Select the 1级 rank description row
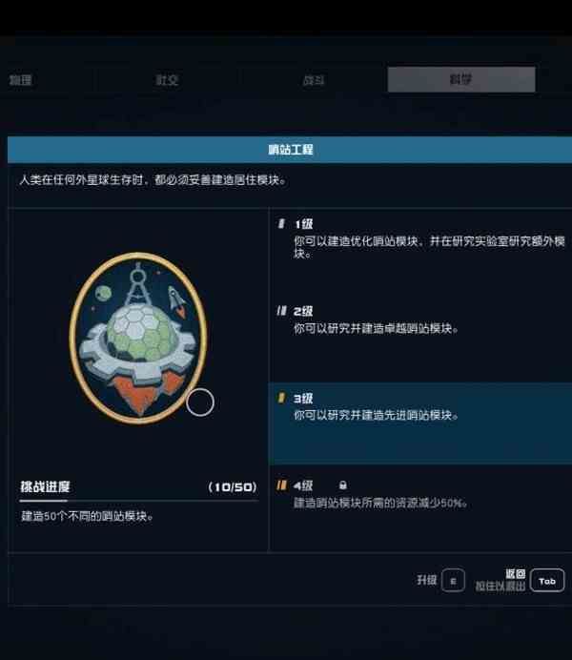The width and height of the screenshot is (572, 660). click(420, 252)
